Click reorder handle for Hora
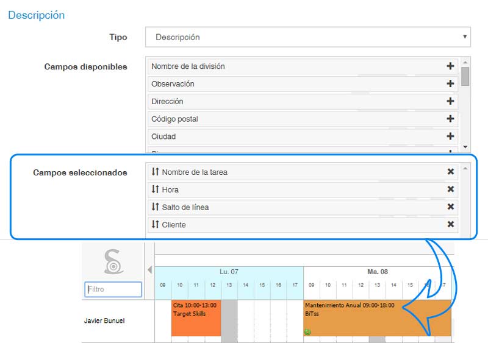The width and height of the screenshot is (488, 343). pos(156,189)
